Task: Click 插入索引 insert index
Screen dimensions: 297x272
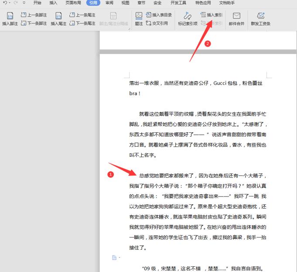Action: pyautogui.click(x=212, y=15)
